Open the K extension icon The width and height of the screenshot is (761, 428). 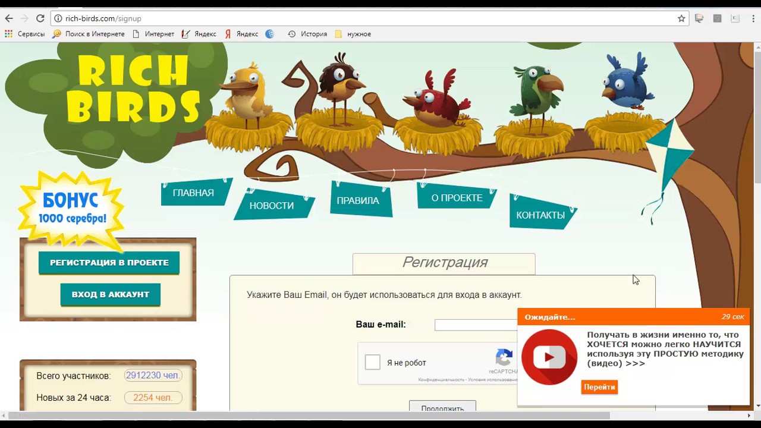click(736, 18)
